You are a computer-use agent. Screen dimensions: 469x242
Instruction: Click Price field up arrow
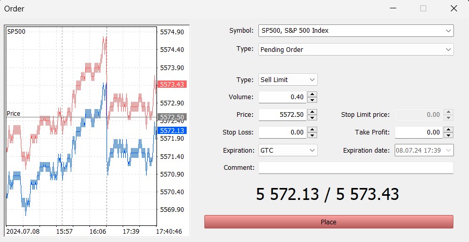click(312, 112)
